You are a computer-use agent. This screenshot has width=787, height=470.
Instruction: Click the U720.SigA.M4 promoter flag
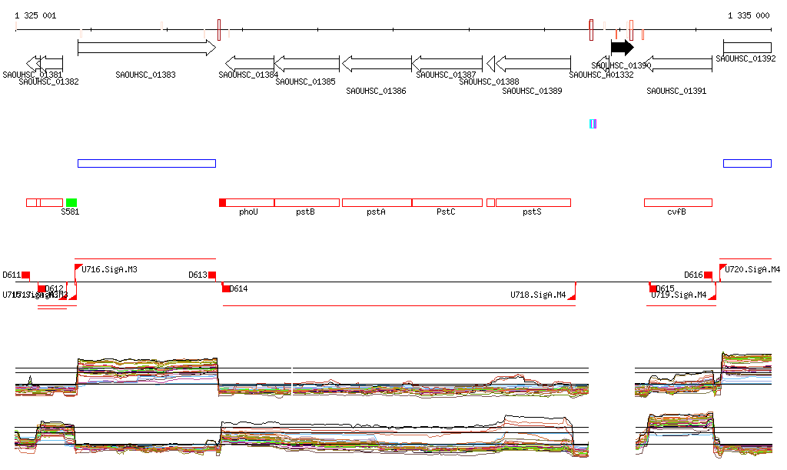click(722, 268)
